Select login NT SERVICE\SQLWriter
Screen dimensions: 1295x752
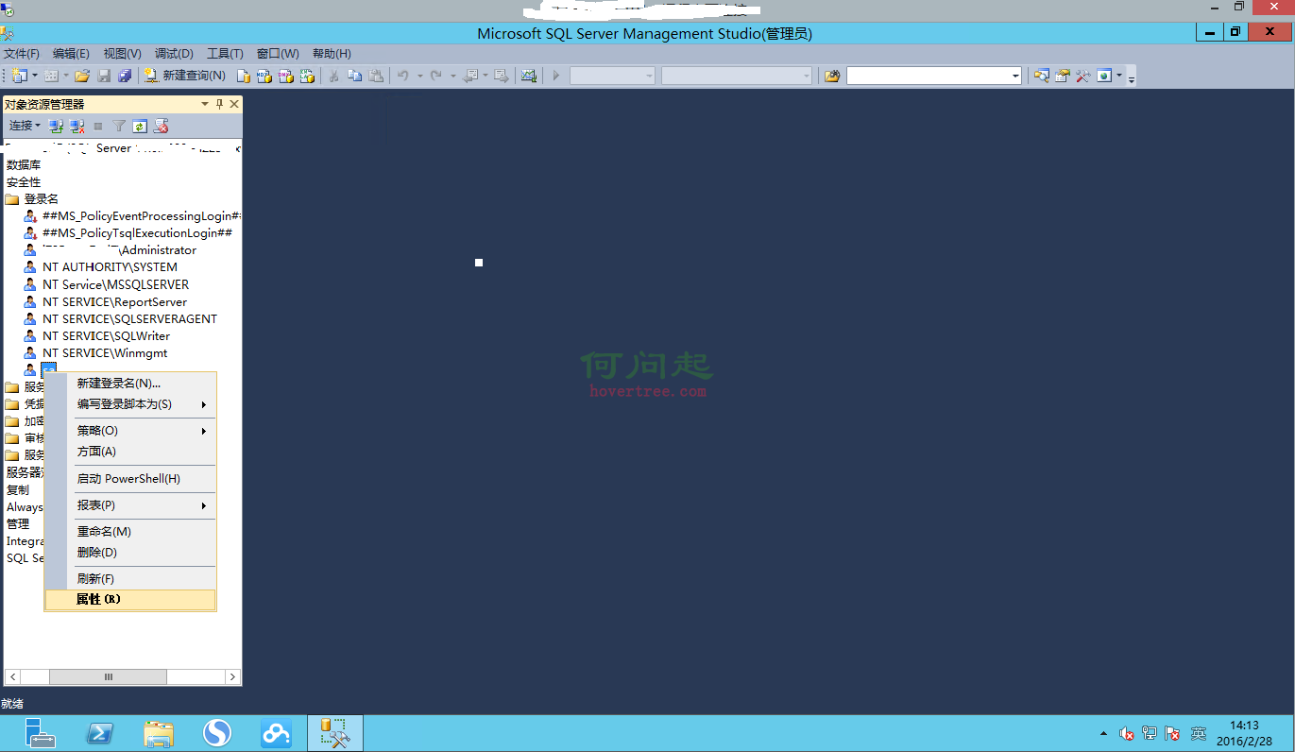[x=106, y=336]
